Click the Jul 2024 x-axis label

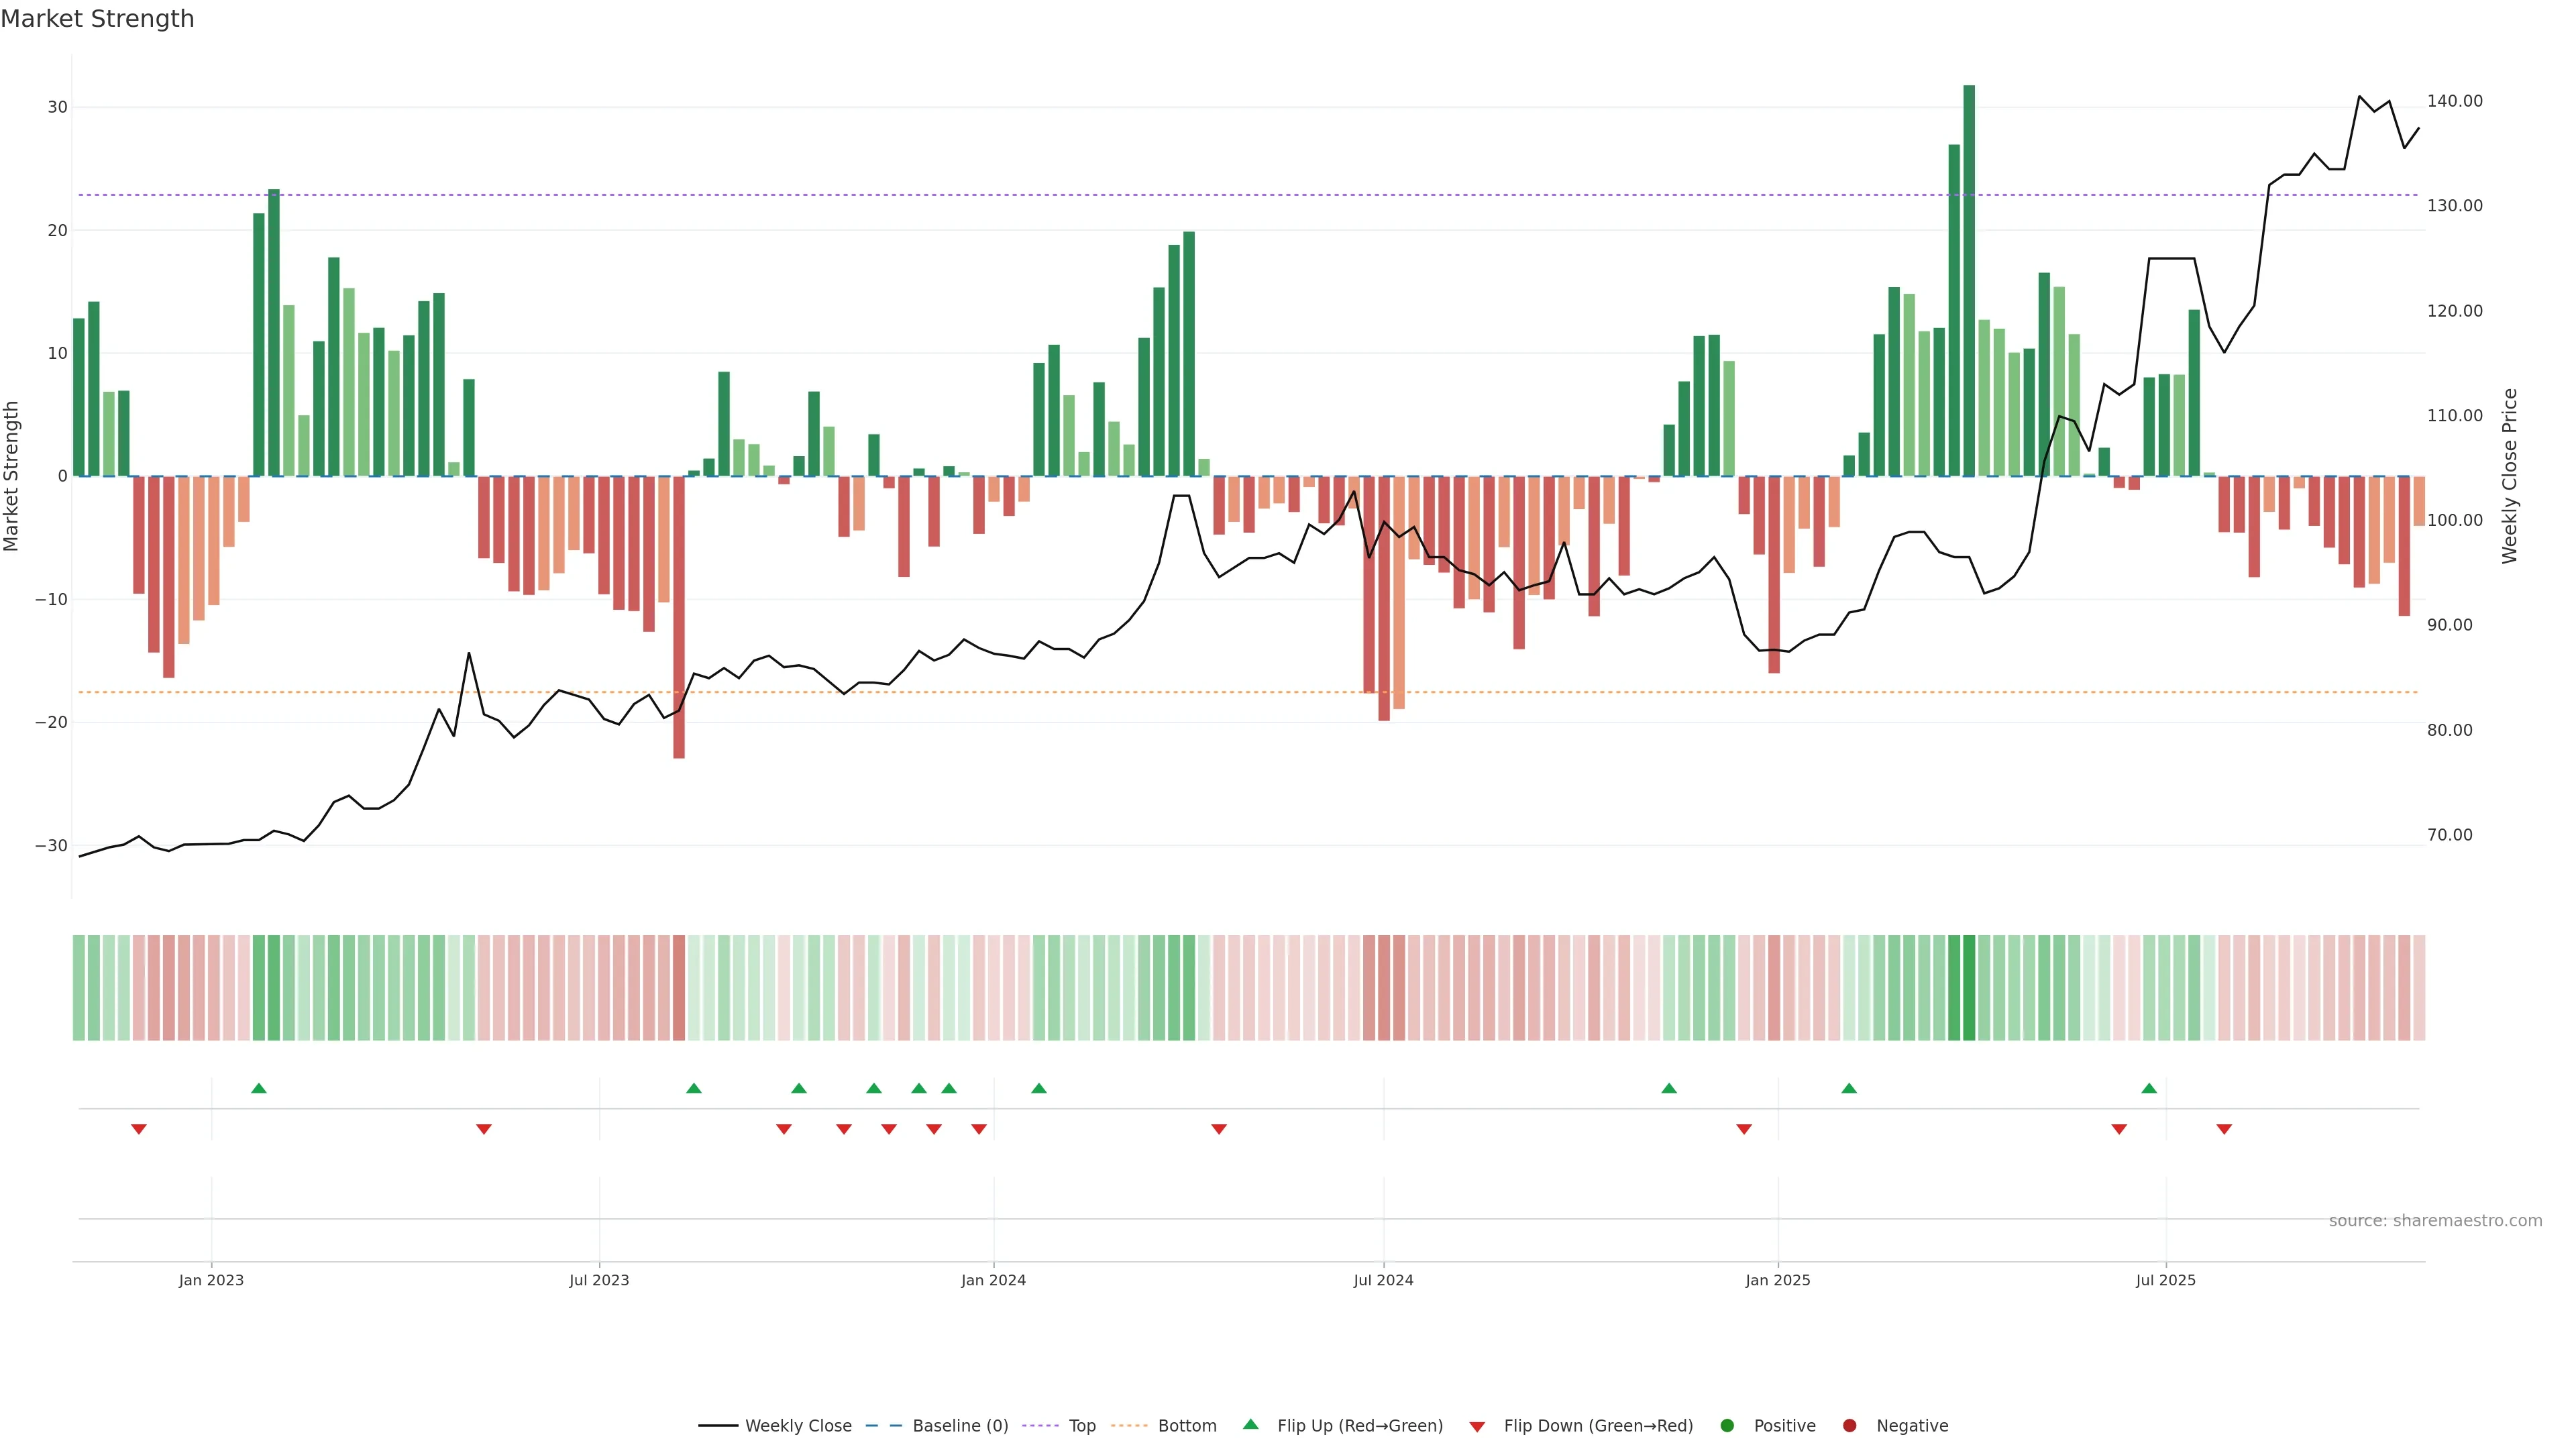tap(1383, 1280)
